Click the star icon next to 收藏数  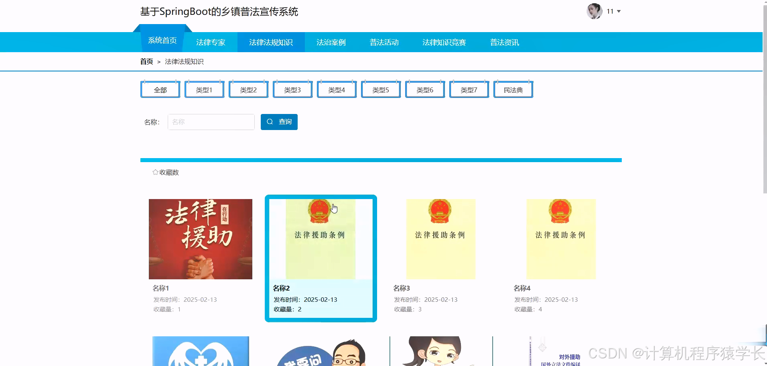[155, 172]
